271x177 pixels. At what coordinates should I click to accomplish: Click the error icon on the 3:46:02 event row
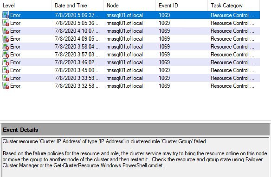[6, 62]
